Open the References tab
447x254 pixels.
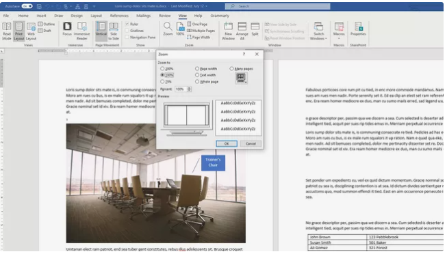coord(119,16)
